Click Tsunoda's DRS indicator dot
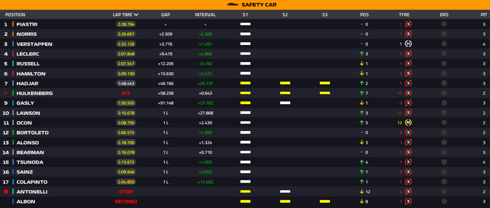 [x=444, y=162]
